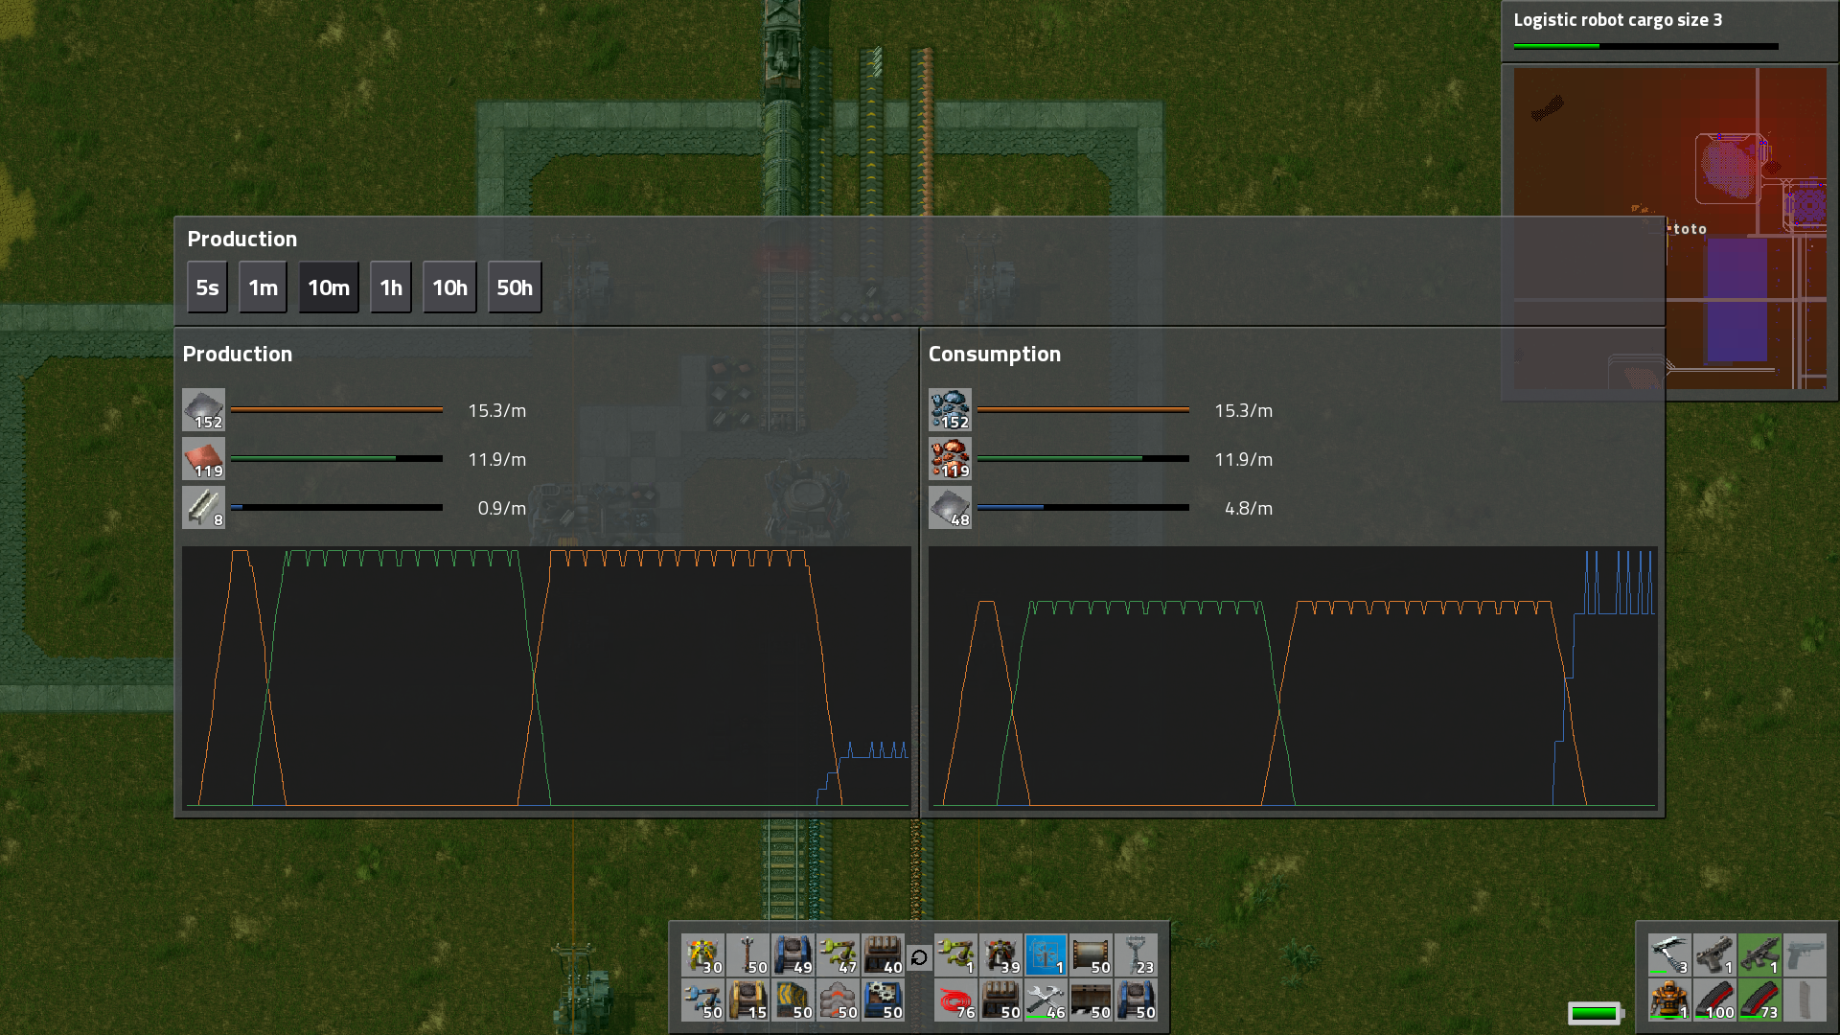Click the ammo magazine slot showing 100
The image size is (1840, 1035).
click(x=1714, y=1000)
